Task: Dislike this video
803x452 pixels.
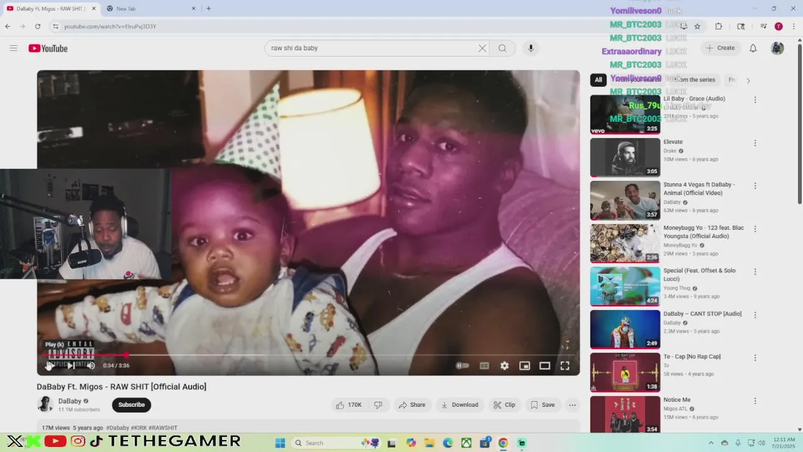Action: [378, 405]
